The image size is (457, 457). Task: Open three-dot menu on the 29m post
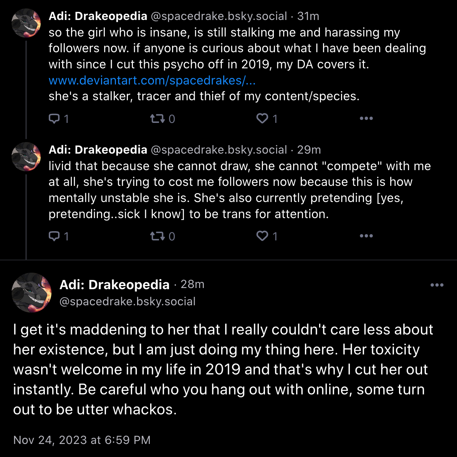coord(366,236)
